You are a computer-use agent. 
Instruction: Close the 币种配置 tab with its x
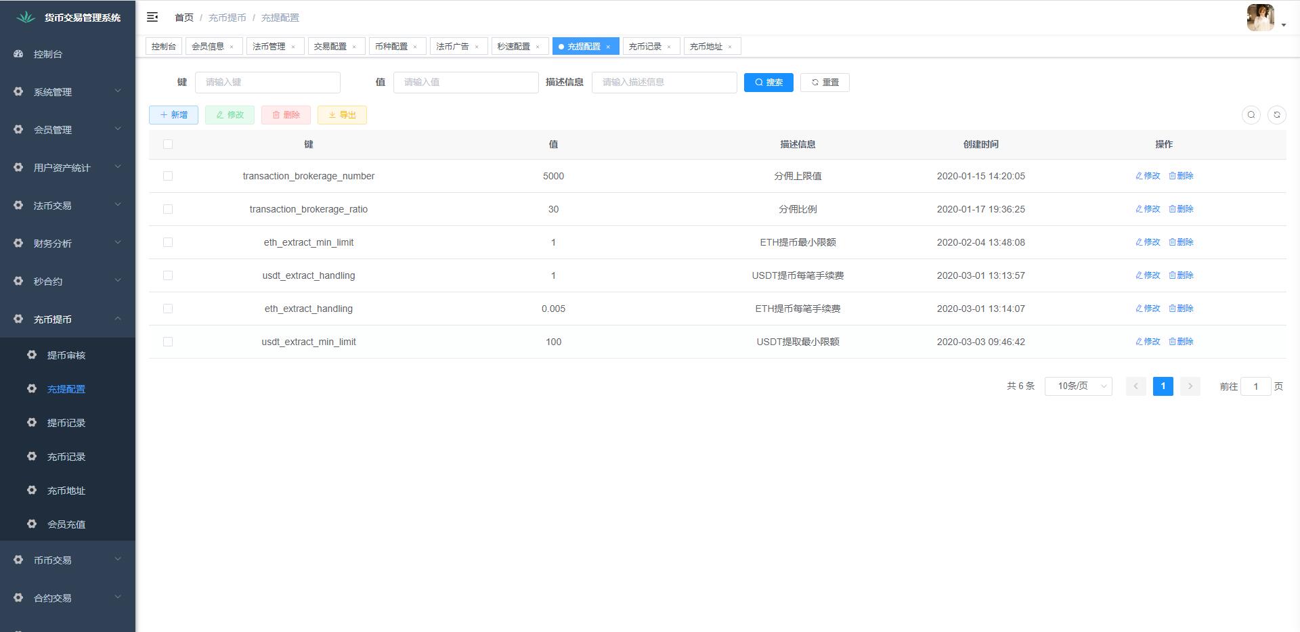pyautogui.click(x=415, y=47)
